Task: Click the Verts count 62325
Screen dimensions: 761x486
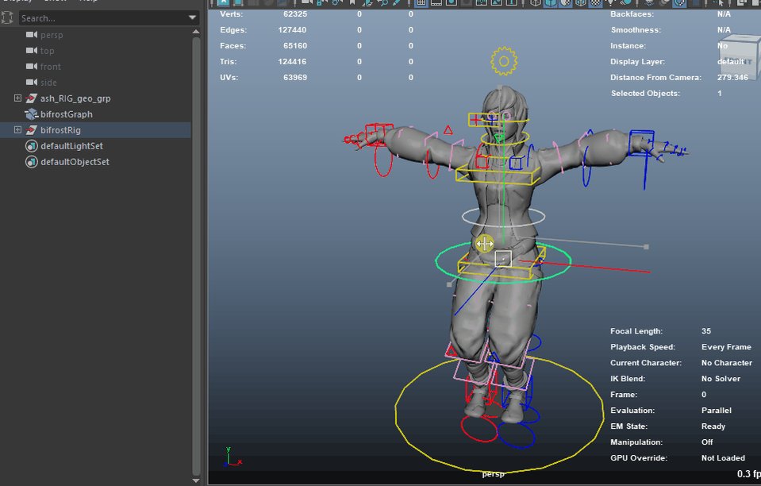Action: tap(295, 14)
